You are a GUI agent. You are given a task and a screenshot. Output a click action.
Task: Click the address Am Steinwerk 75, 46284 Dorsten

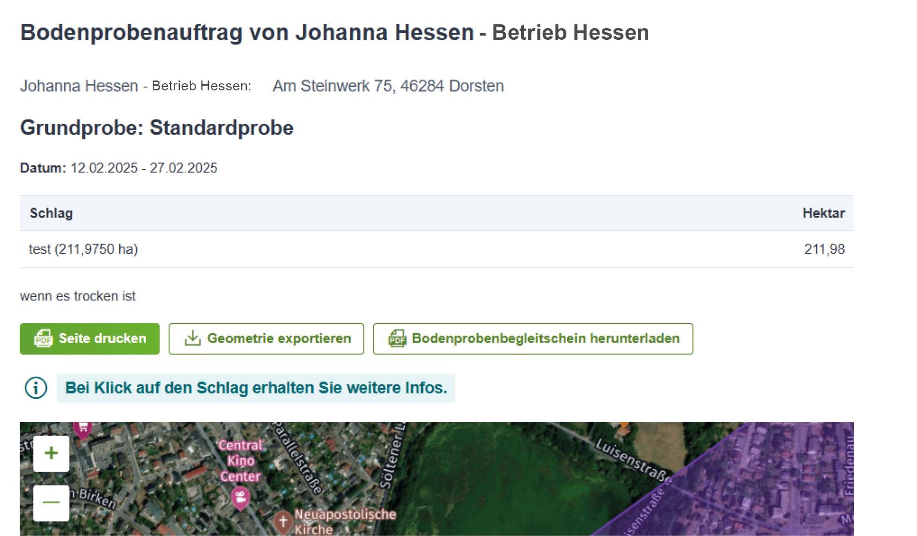tap(388, 86)
